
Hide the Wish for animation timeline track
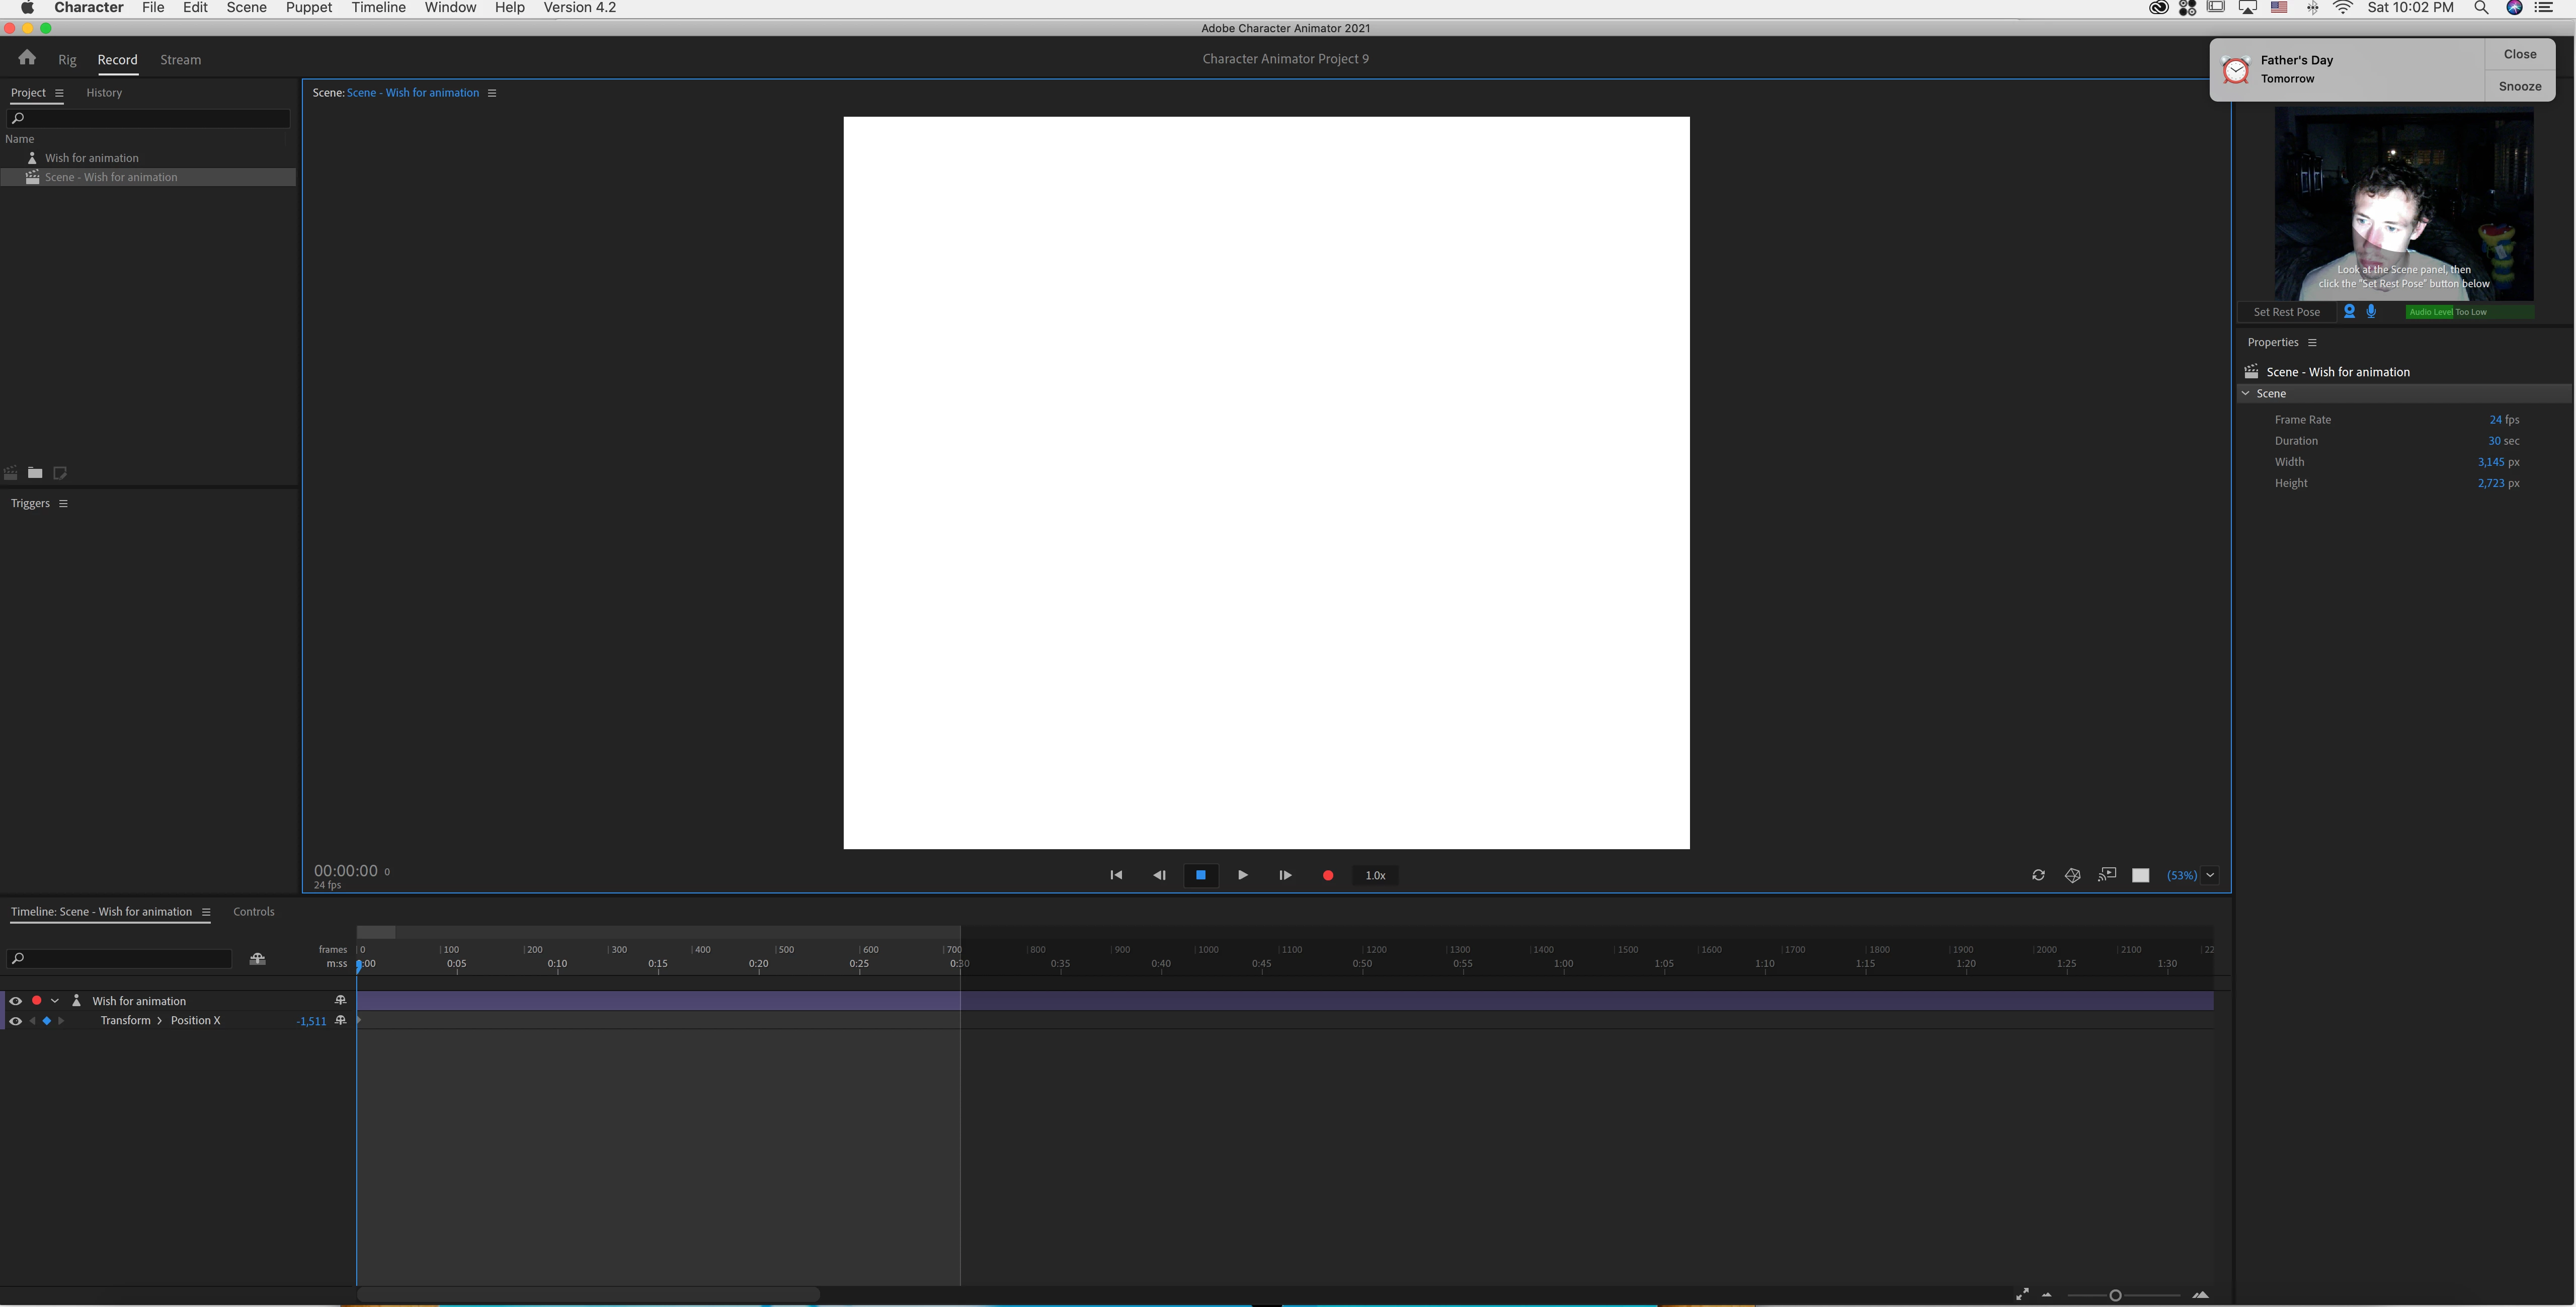15,1001
